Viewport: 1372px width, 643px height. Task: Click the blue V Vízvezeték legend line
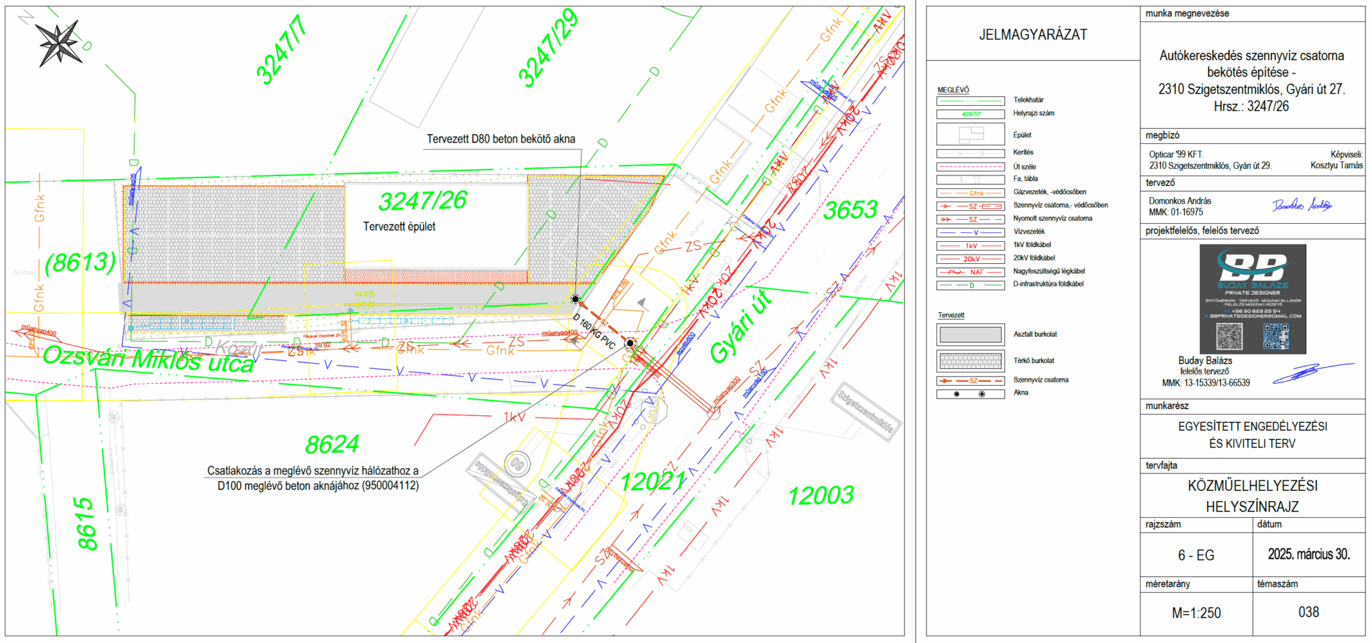[x=970, y=232]
